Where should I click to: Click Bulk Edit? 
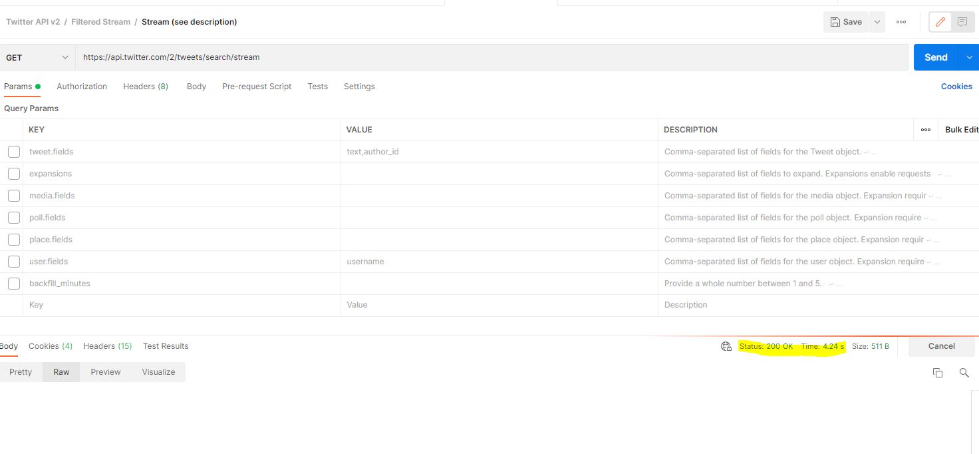pos(962,130)
